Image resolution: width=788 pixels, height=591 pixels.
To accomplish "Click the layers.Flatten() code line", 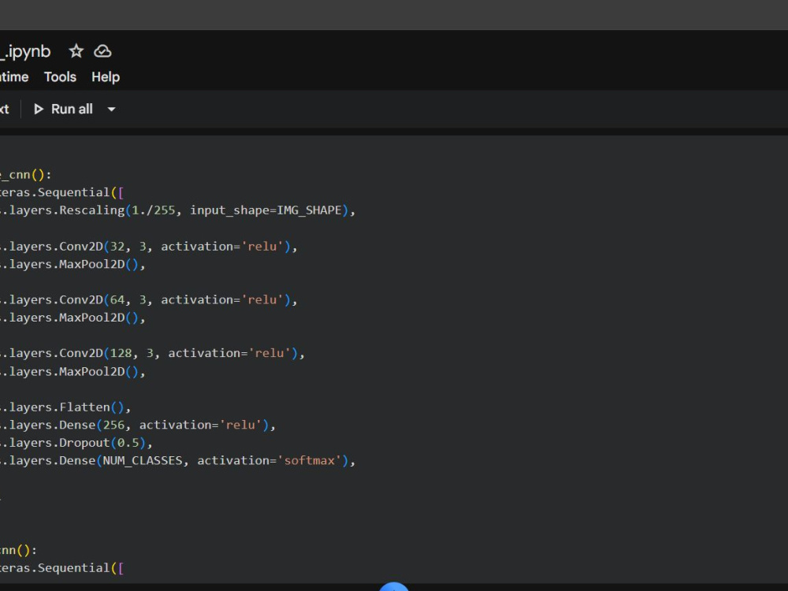I will point(65,407).
